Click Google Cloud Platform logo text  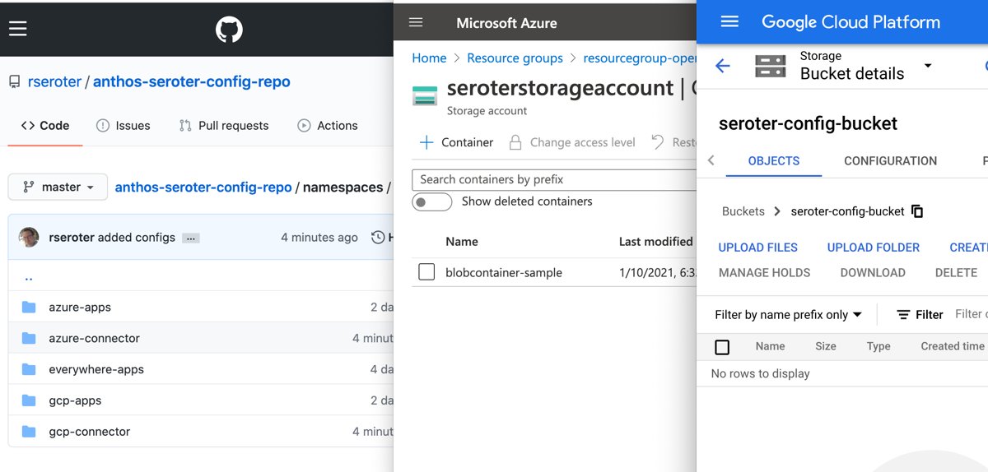click(851, 22)
